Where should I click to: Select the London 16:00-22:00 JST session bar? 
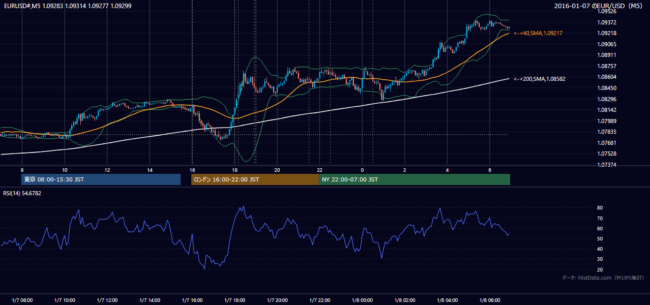click(x=255, y=179)
